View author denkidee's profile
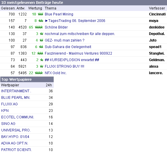The height and width of the screenshot is (154, 167). tap(157, 27)
